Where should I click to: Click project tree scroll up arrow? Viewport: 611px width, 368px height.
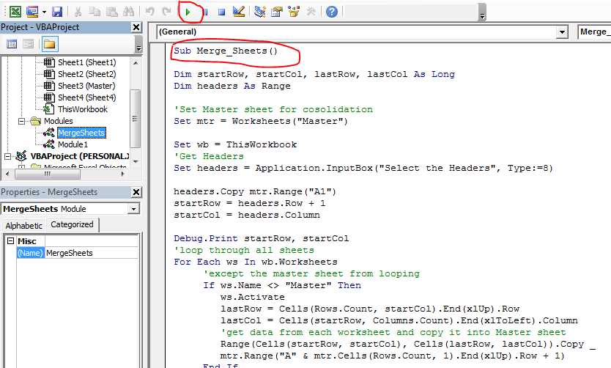(136, 62)
